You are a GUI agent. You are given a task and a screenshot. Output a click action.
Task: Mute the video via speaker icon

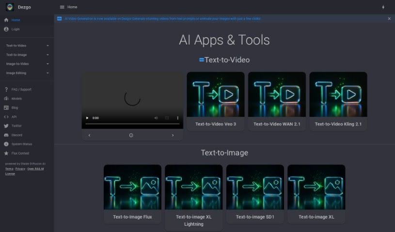coord(156,118)
